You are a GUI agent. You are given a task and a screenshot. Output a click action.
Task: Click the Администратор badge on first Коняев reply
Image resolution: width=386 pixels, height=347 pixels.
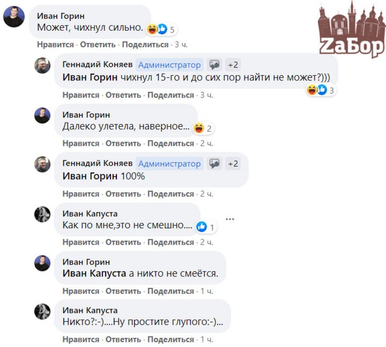[169, 65]
